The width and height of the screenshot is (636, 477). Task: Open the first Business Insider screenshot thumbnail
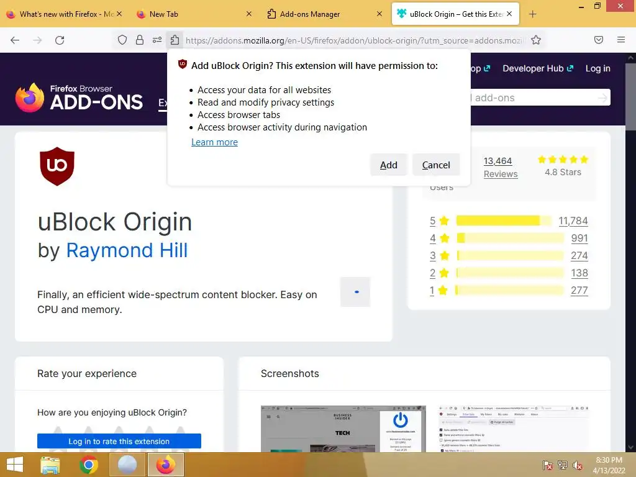coord(343,429)
